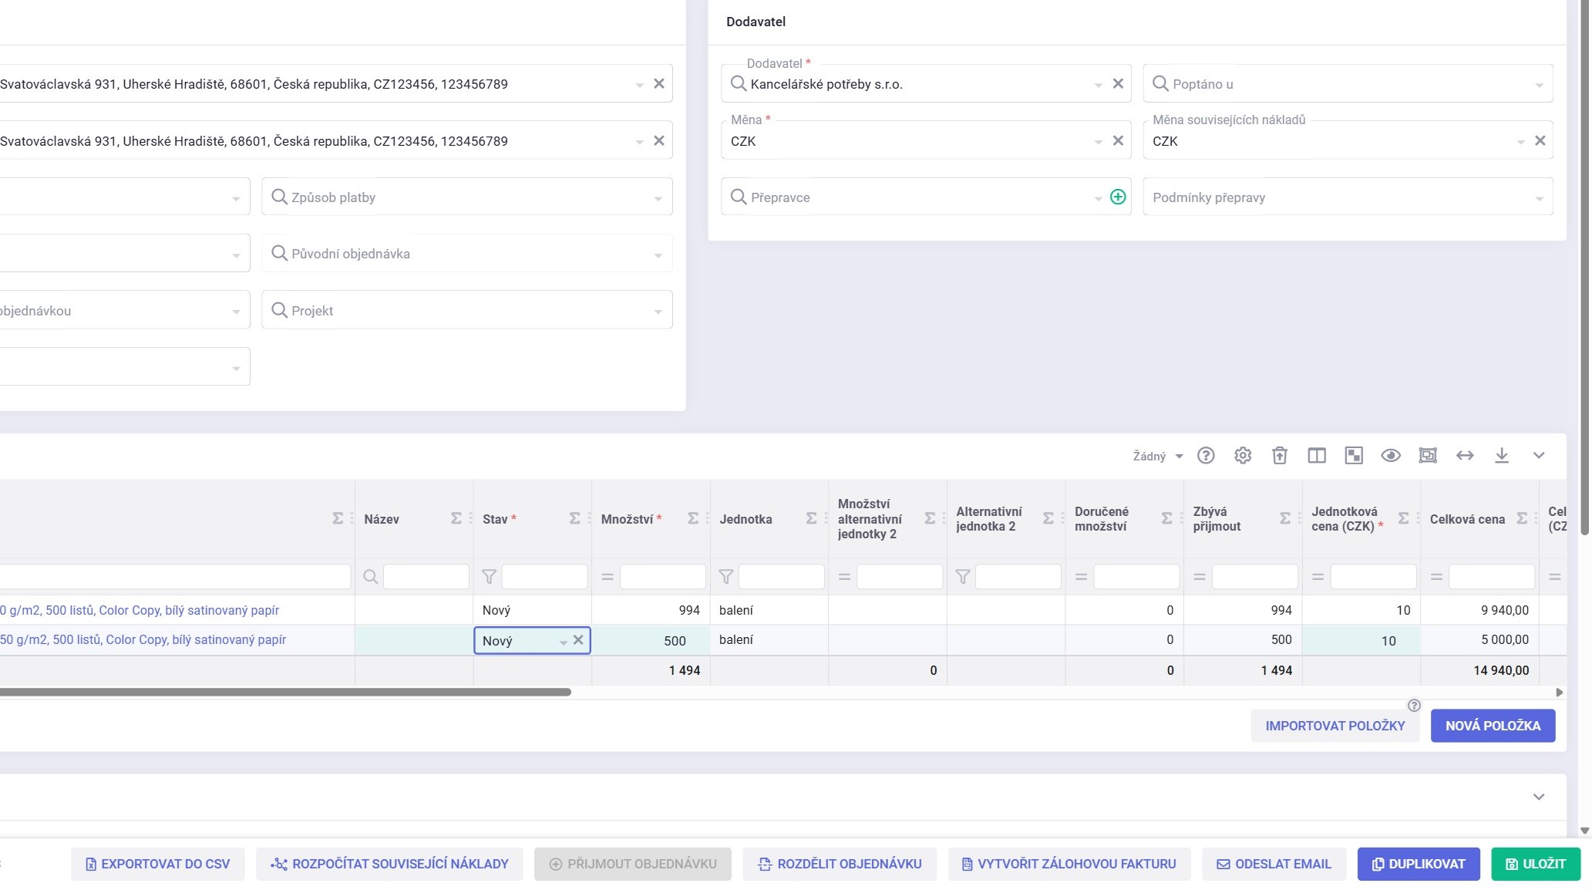Click the horizontal table scrollbar
1592x890 pixels.
285,693
